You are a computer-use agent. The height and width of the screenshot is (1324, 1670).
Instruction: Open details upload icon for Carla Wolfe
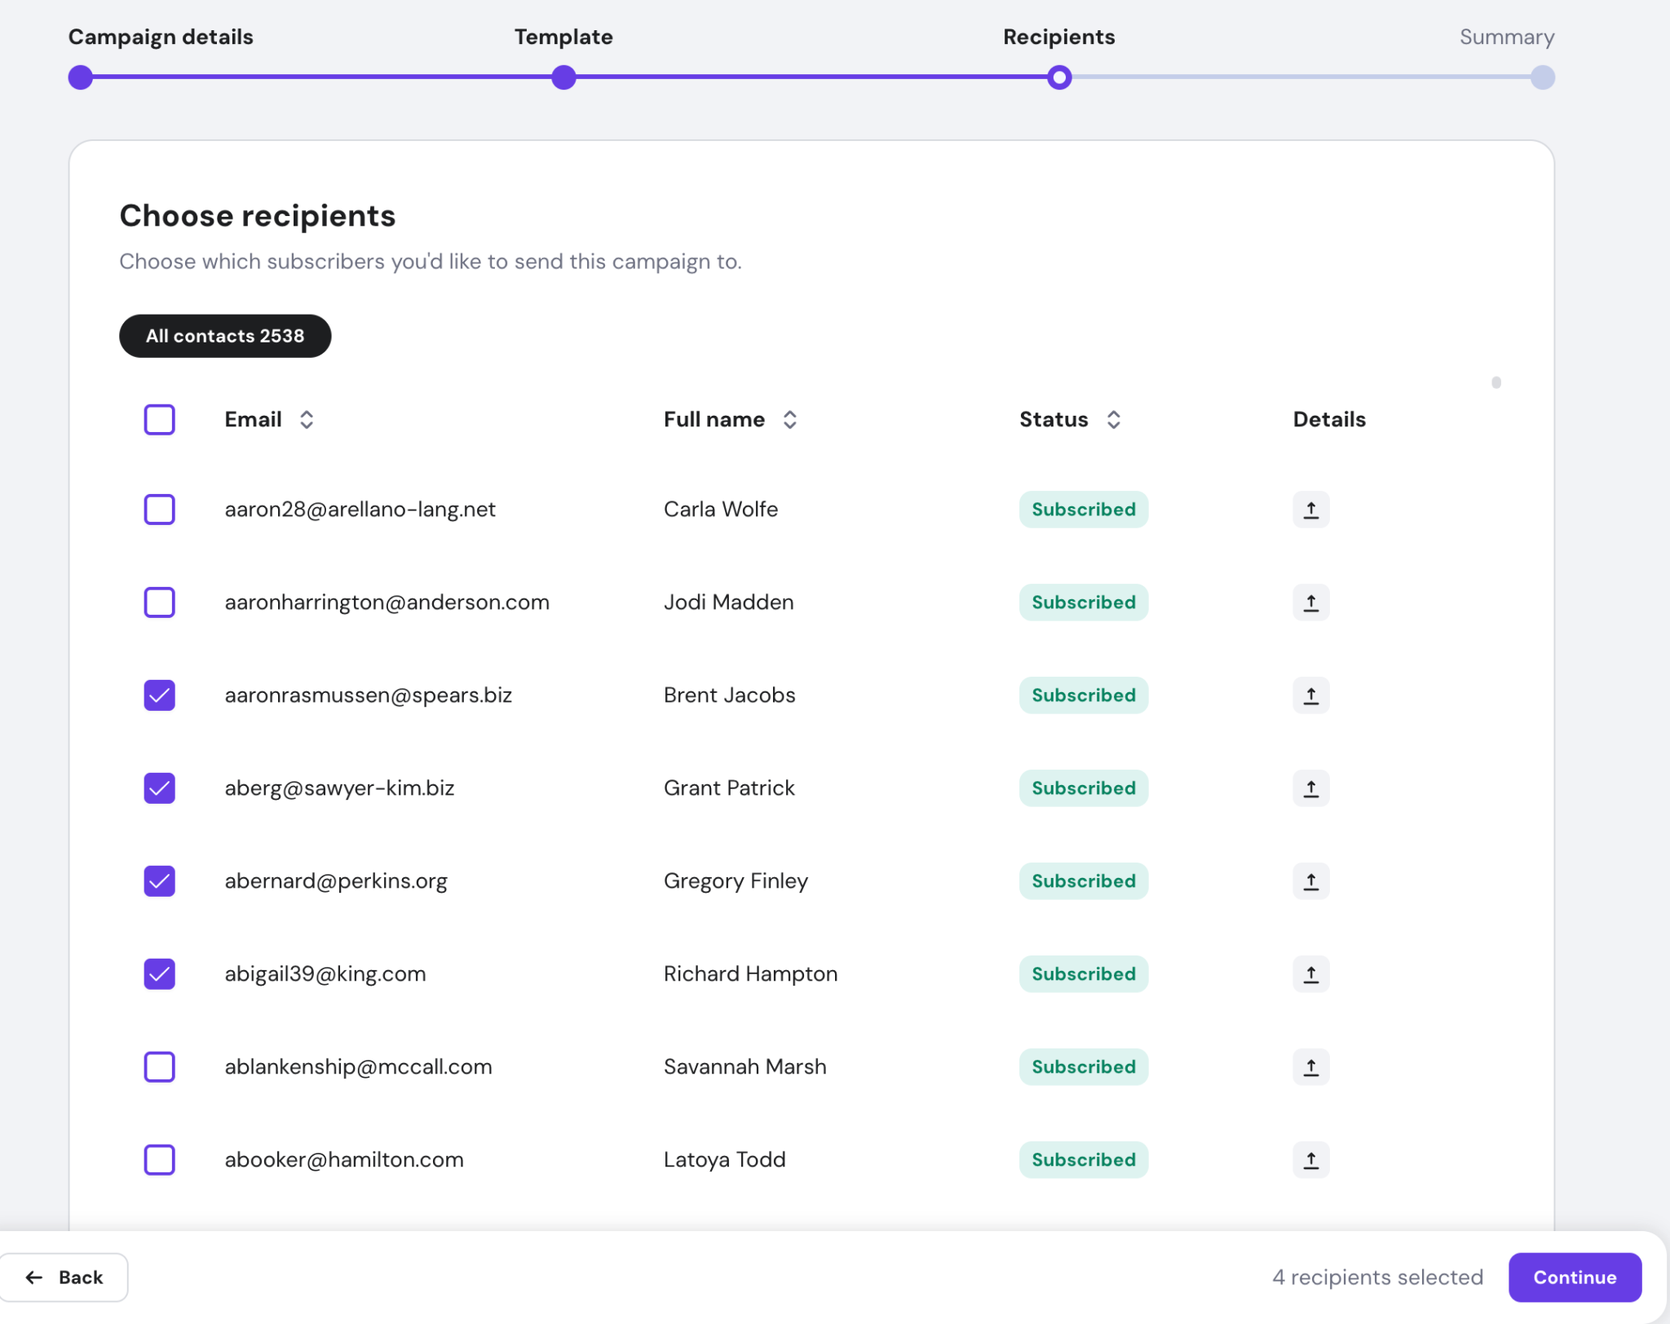[1310, 509]
